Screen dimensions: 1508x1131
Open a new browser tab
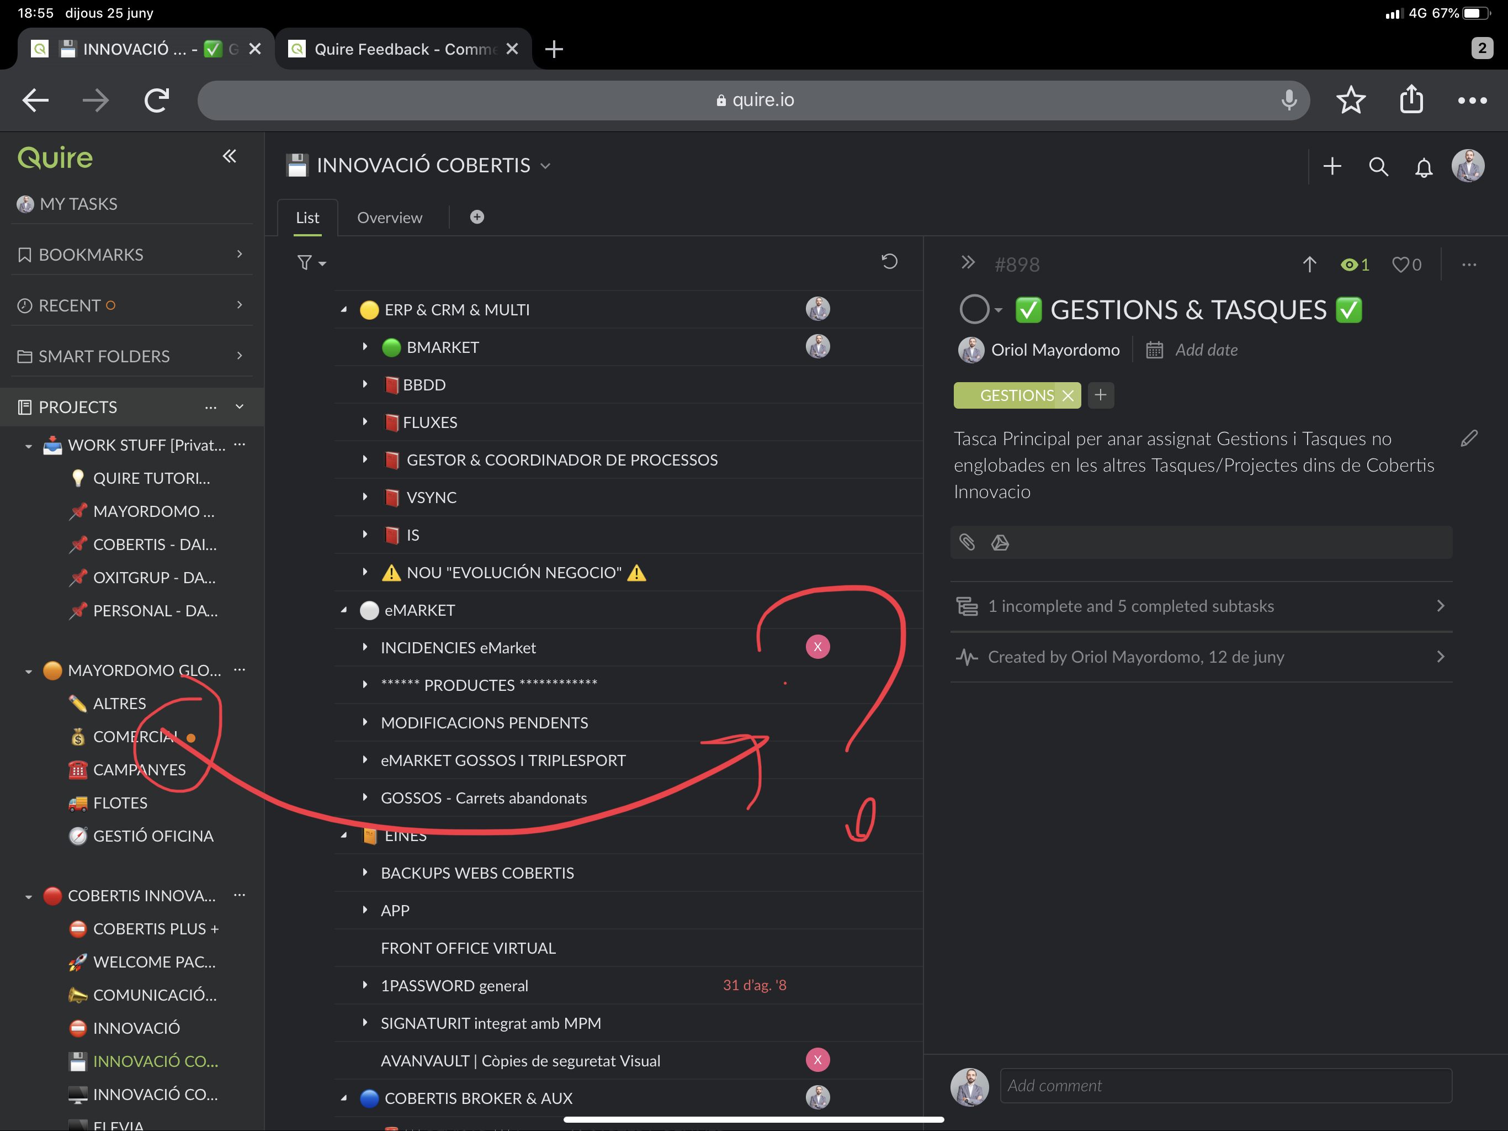554,49
